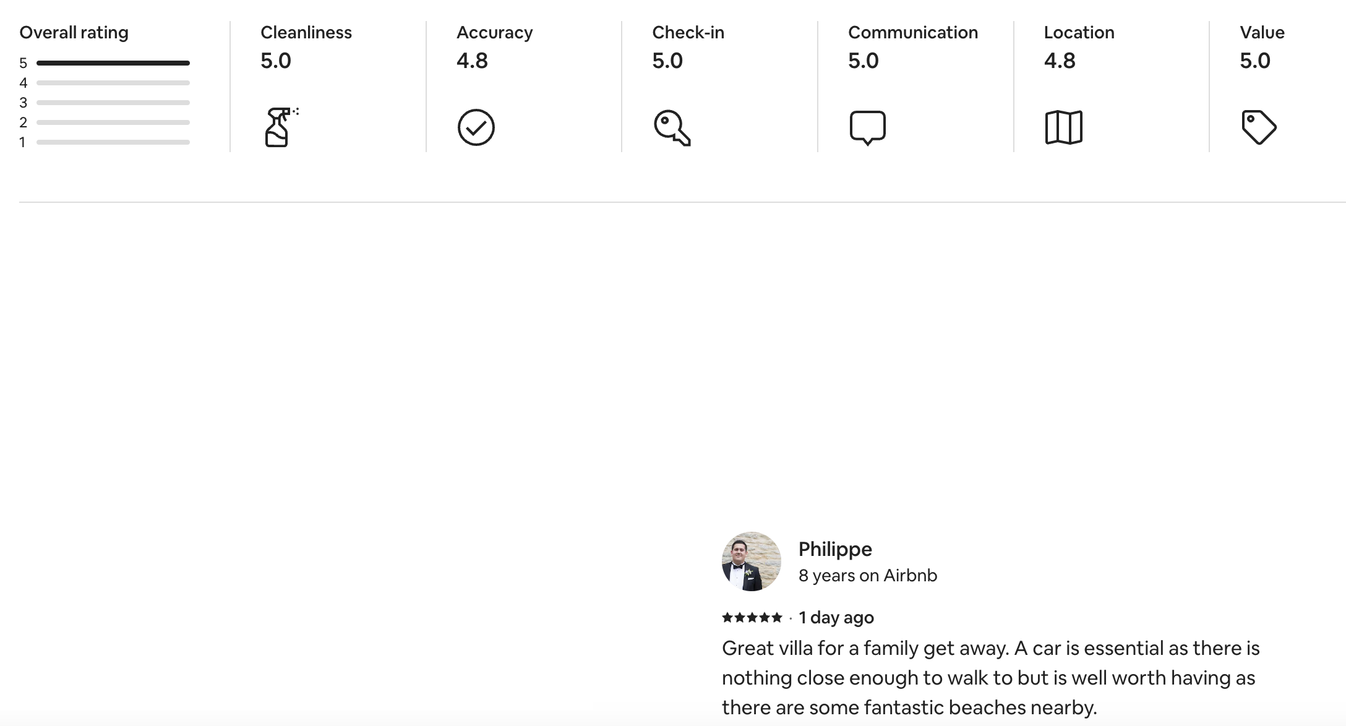Click the Cleanliness 5.0 score
Screen dimensions: 1346x726
[275, 61]
